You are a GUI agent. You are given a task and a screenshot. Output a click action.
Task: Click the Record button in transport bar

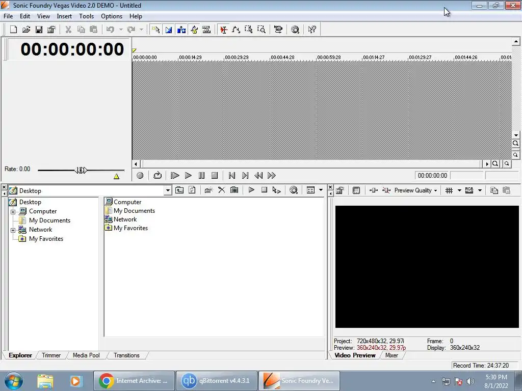click(x=140, y=176)
